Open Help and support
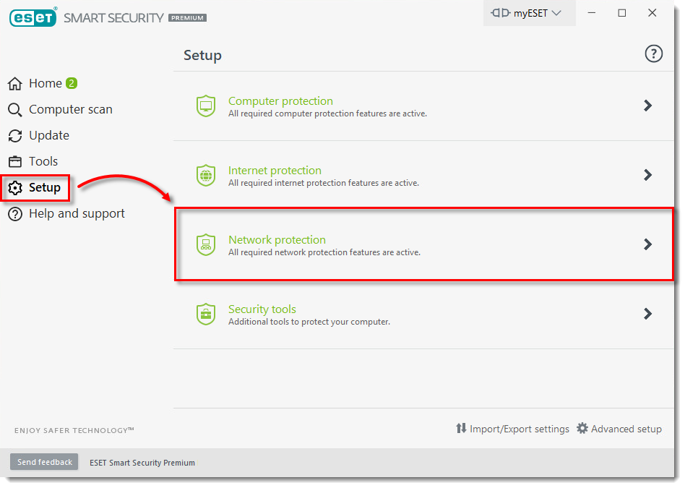This screenshot has width=685, height=488. (77, 214)
